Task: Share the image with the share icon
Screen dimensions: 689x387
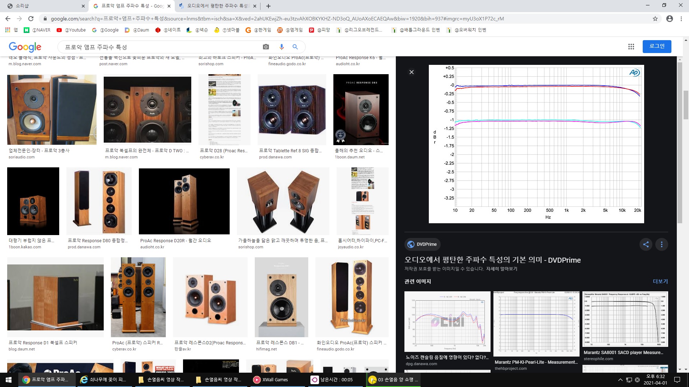Action: (x=646, y=244)
